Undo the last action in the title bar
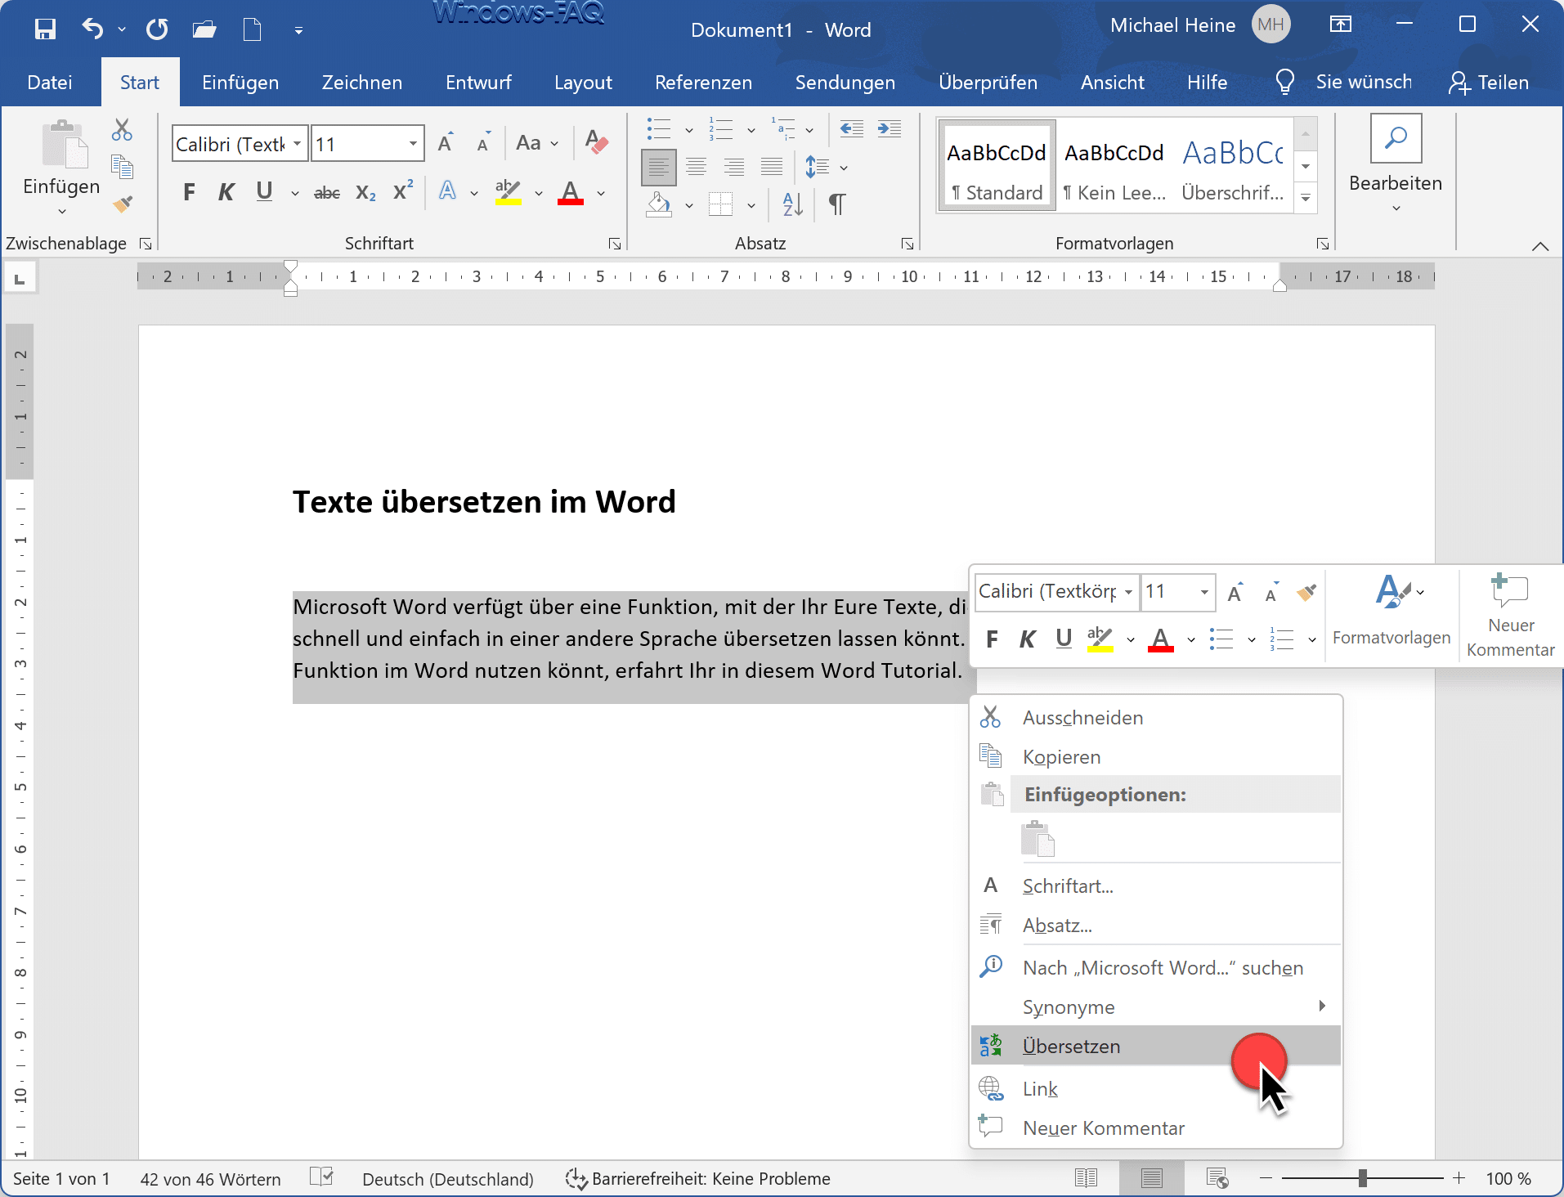1564x1197 pixels. click(x=92, y=29)
